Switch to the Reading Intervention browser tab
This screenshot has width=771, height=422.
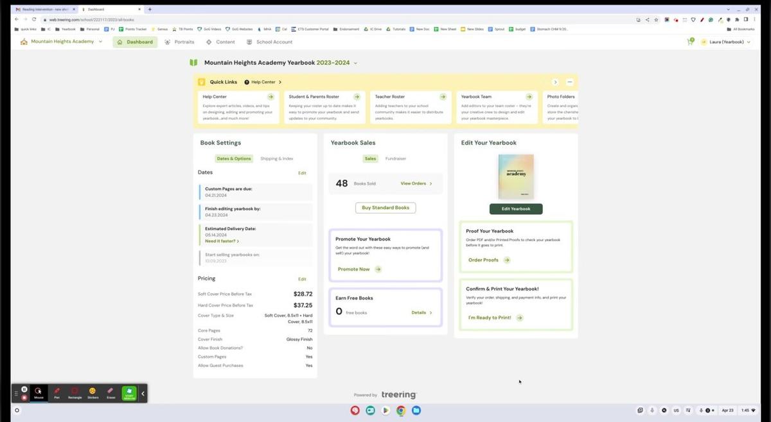(44, 10)
